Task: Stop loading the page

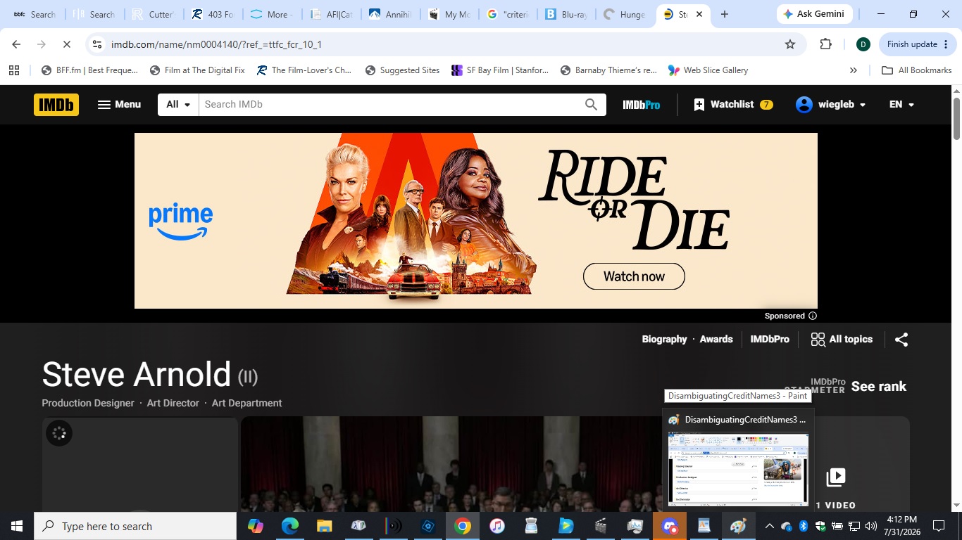Action: tap(66, 44)
